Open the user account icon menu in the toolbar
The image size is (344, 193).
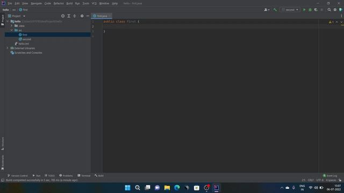coord(267,10)
